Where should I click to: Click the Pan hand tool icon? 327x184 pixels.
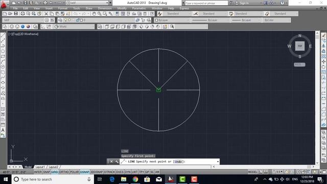(x=94, y=14)
